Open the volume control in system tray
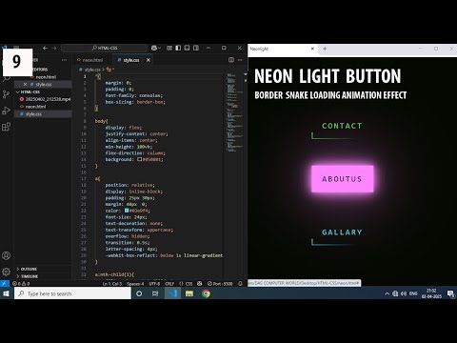Screen dimensions: 457x343 tap(404, 293)
